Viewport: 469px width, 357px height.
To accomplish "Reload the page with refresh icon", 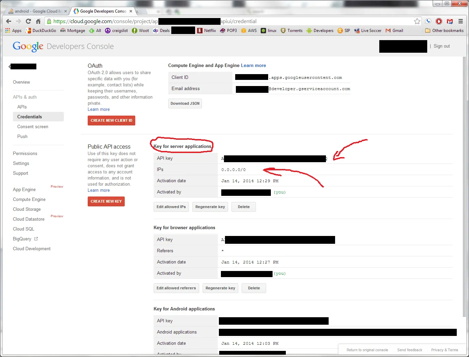I will pos(28,21).
